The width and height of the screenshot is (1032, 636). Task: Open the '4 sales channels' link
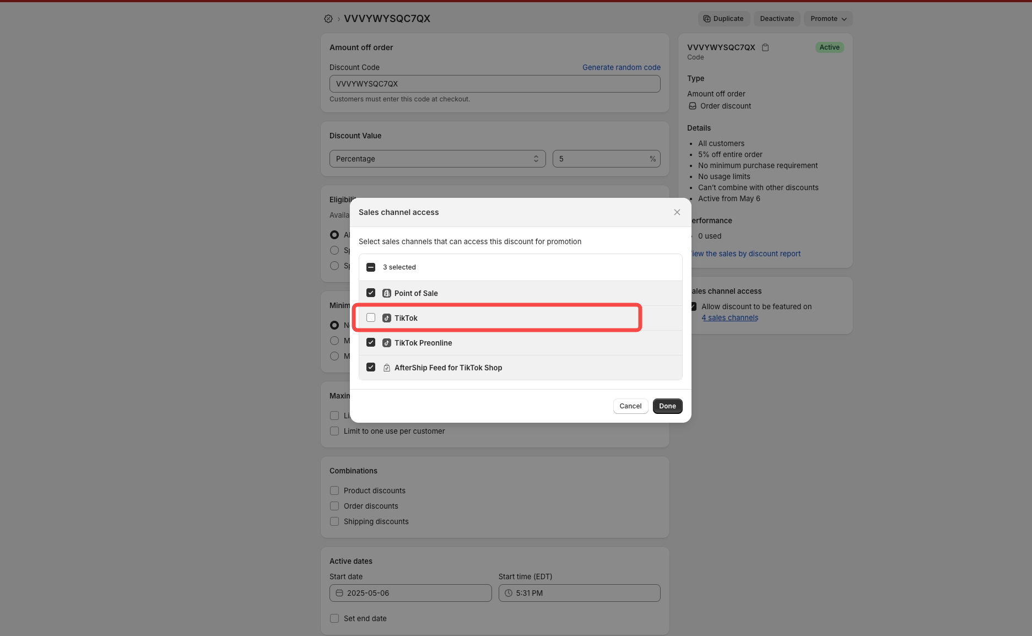[x=730, y=317]
